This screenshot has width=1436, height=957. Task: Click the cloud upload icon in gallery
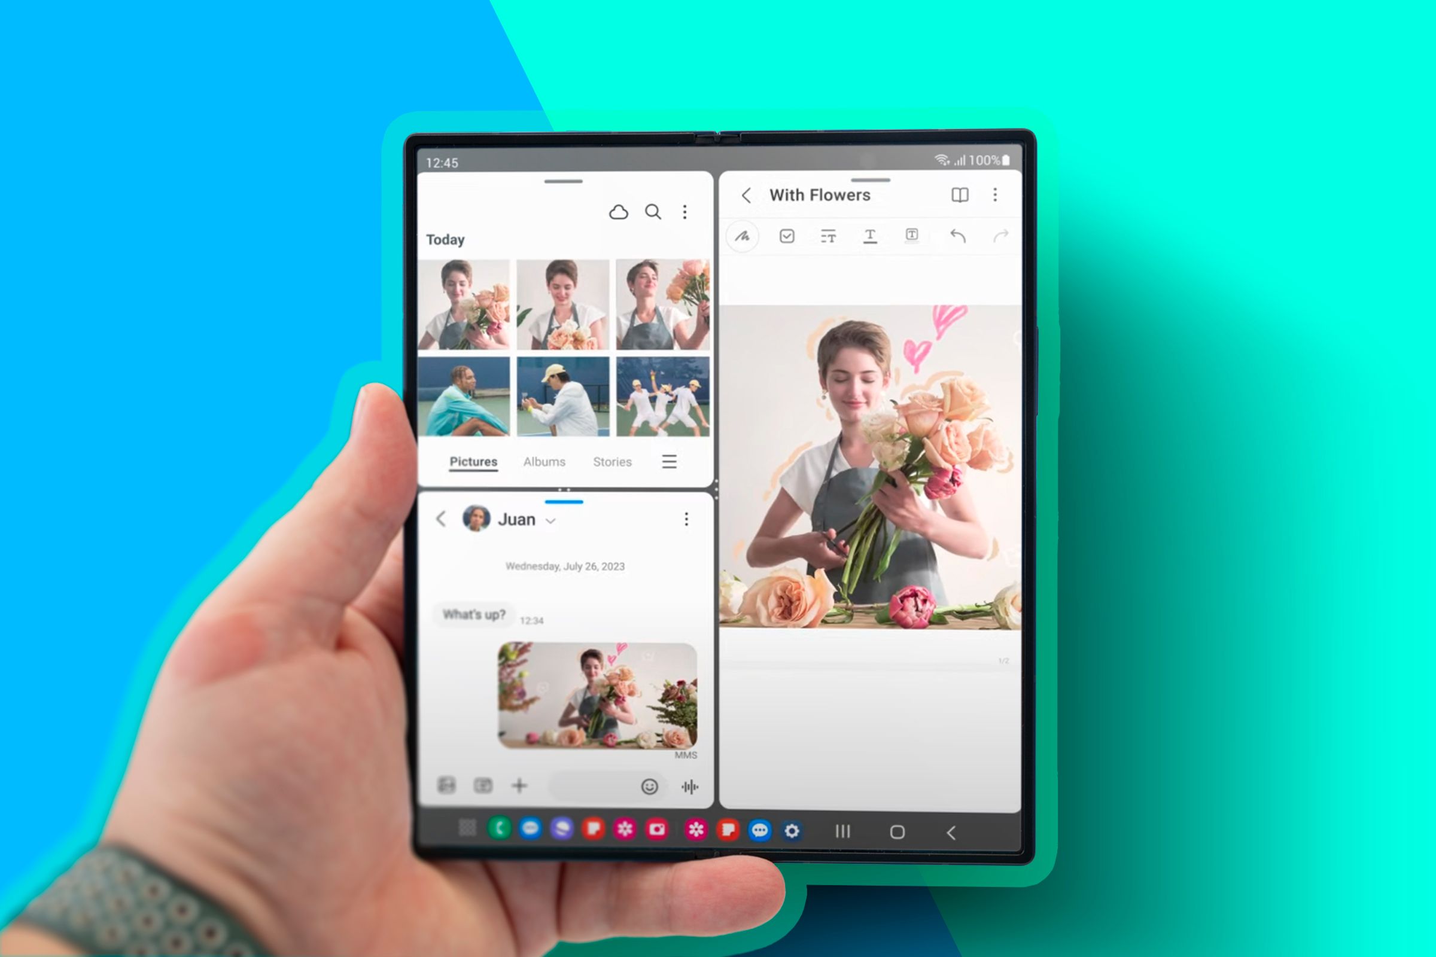[617, 211]
